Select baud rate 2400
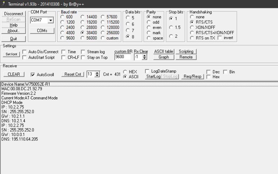 [62, 28]
